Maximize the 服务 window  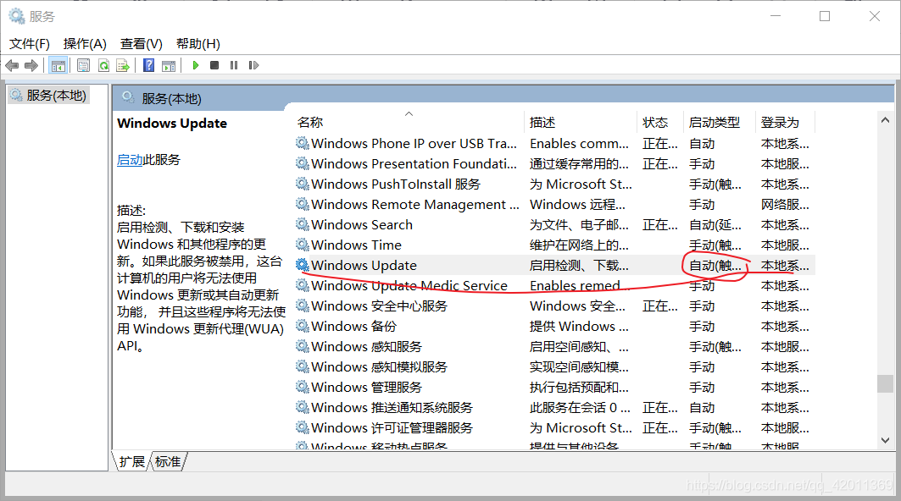(x=825, y=16)
